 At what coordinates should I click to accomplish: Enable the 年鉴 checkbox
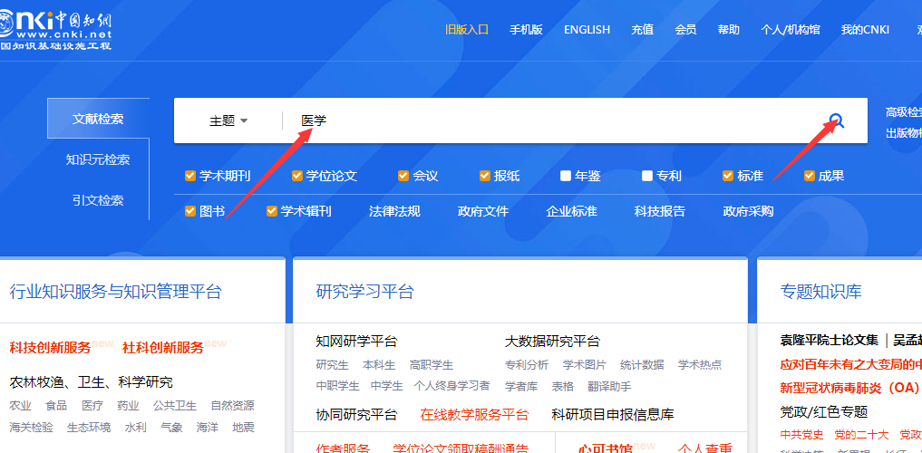566,176
